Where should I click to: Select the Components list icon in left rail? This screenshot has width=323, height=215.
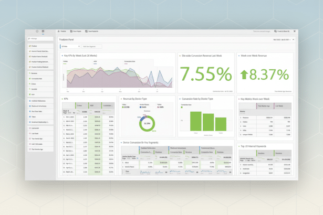(43, 31)
